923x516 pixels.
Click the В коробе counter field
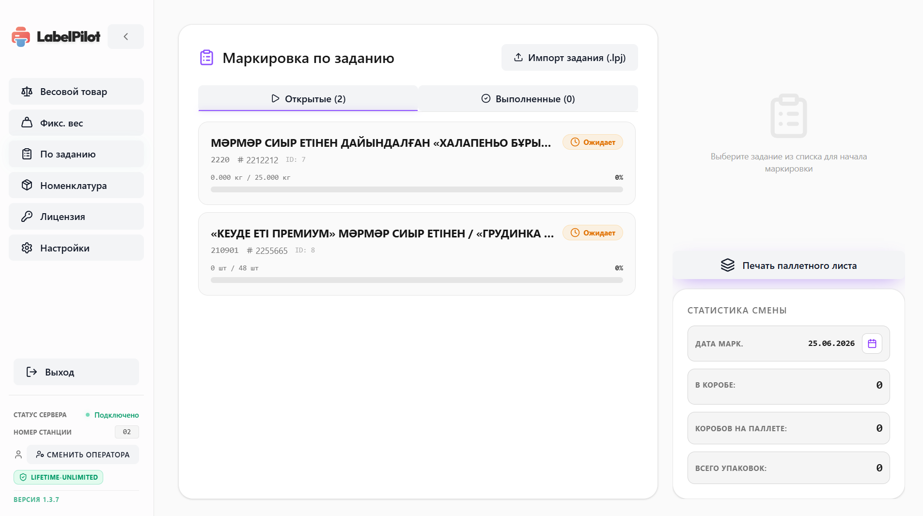pos(789,387)
